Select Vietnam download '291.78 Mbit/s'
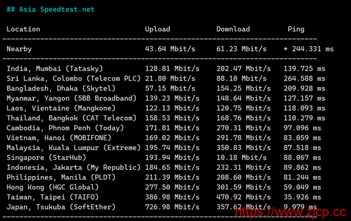This screenshot has height=221, width=351. (x=244, y=138)
